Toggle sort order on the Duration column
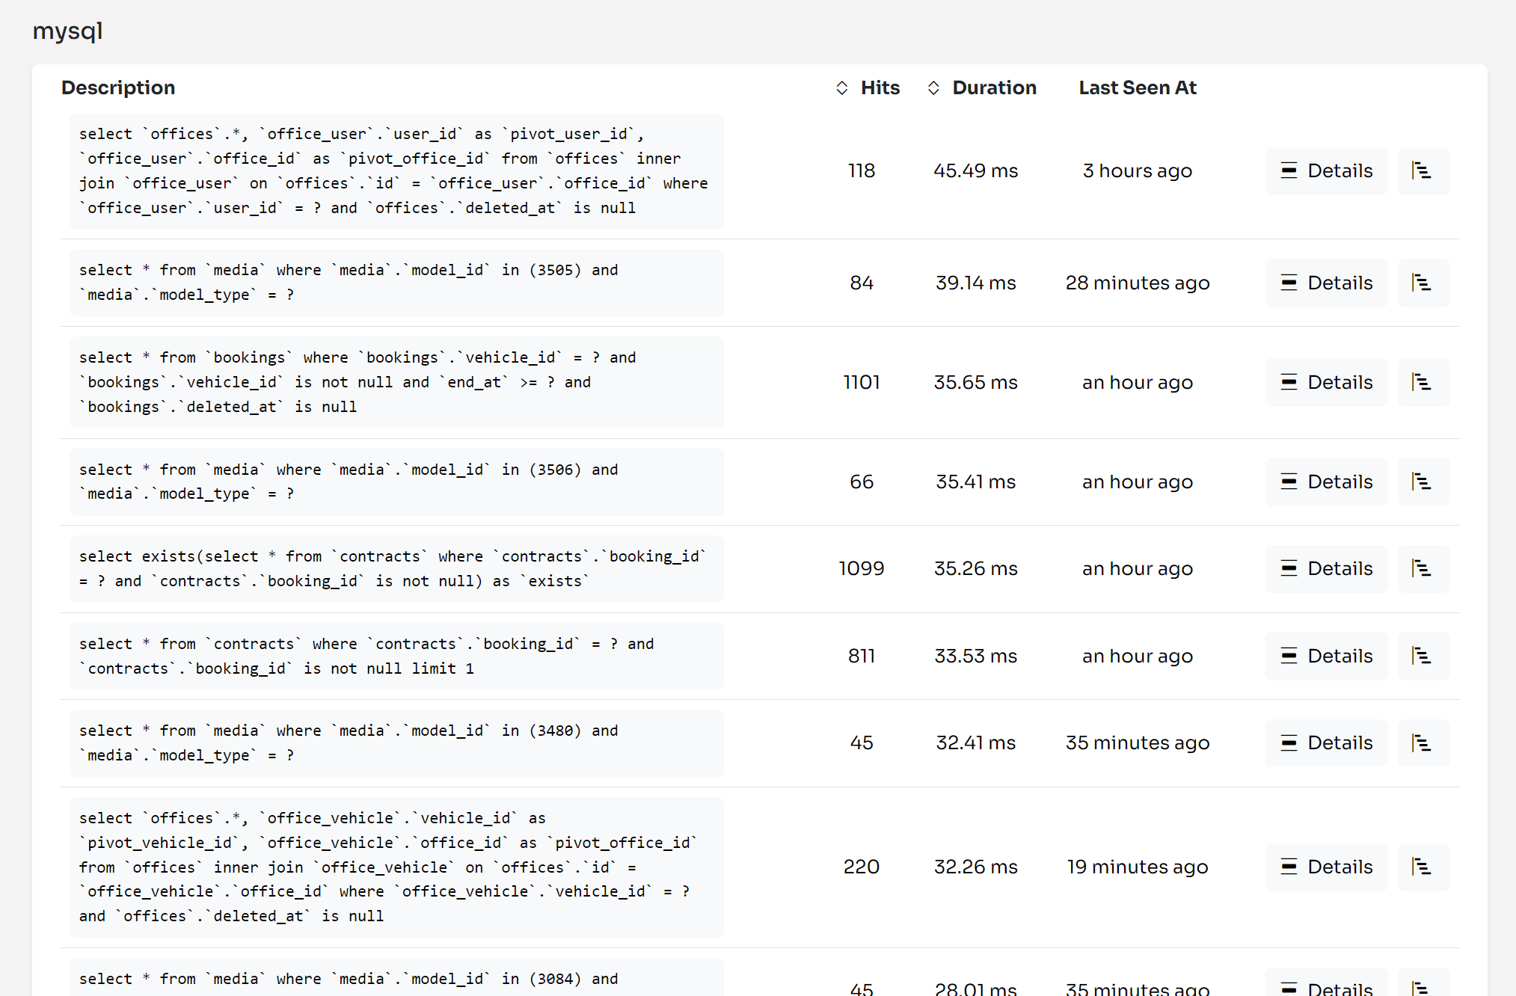1516x996 pixels. click(x=933, y=87)
